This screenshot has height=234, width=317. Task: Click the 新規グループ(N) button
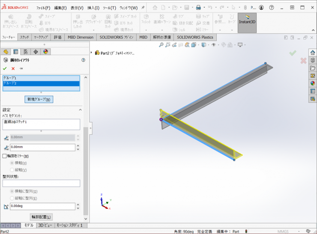click(39, 99)
